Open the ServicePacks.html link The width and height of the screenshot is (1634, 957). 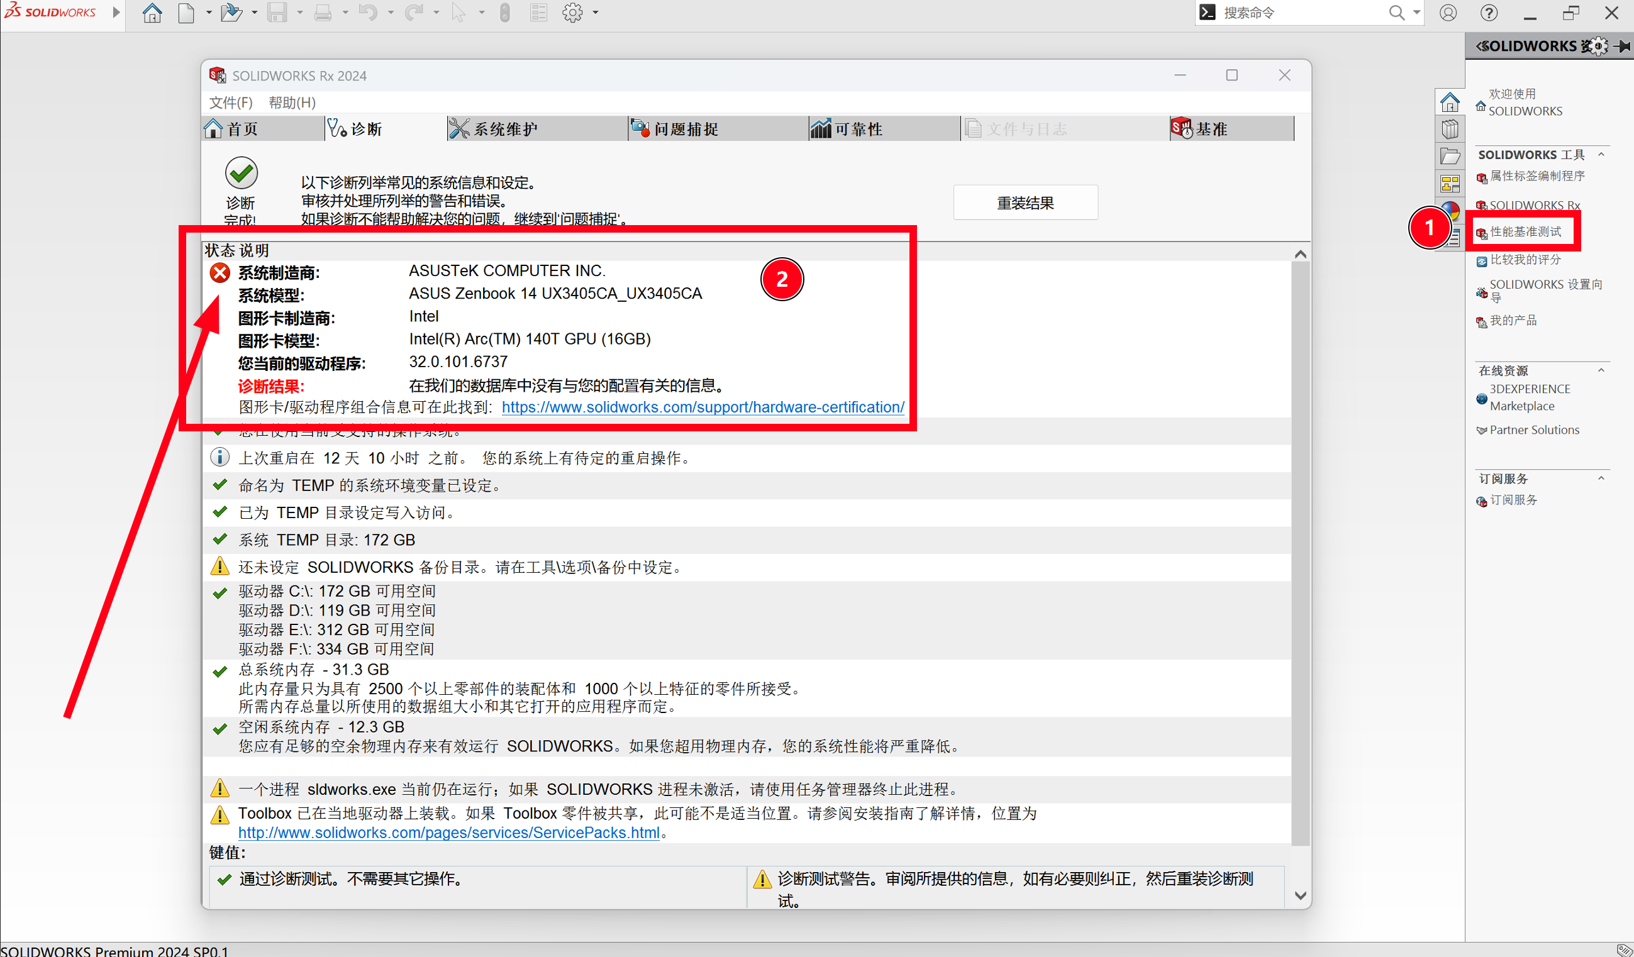click(x=448, y=833)
